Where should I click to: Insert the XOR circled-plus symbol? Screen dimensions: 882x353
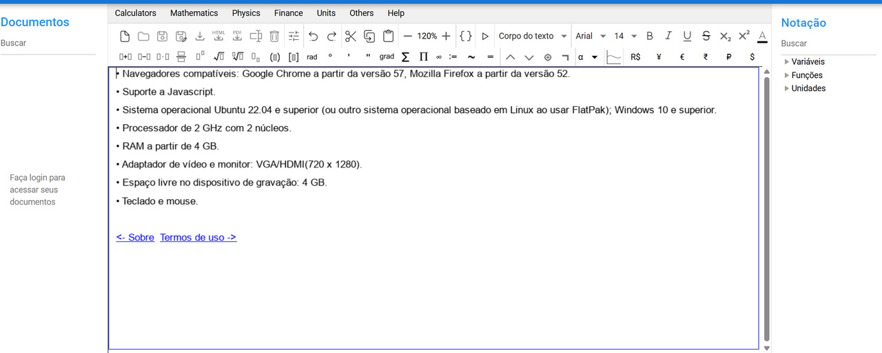[x=548, y=57]
